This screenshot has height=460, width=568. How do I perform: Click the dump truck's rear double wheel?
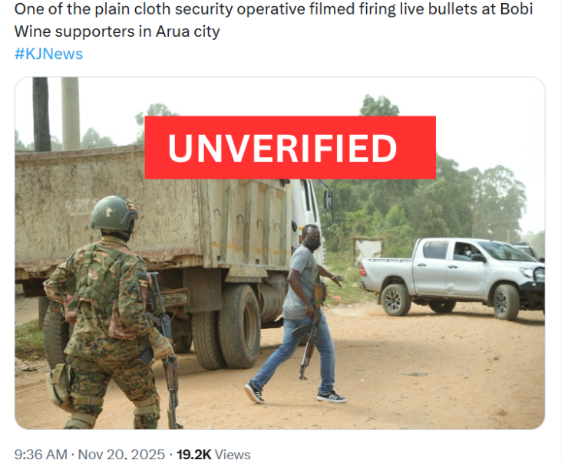pos(228,327)
